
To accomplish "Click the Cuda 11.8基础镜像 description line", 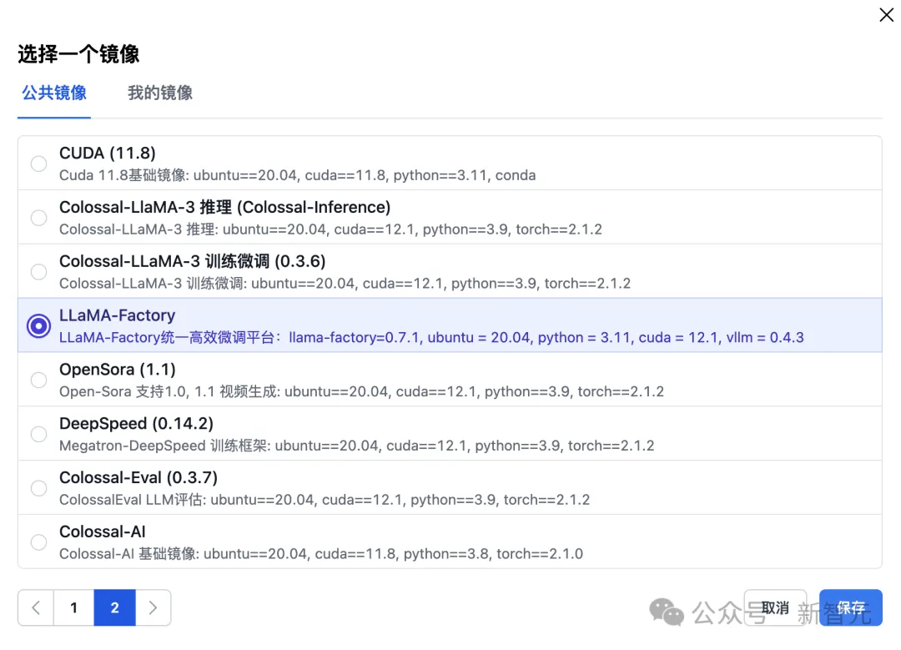I will [297, 175].
